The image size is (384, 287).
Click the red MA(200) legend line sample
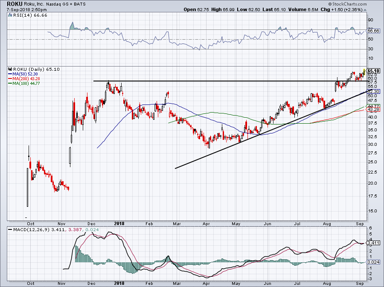(x=10, y=79)
